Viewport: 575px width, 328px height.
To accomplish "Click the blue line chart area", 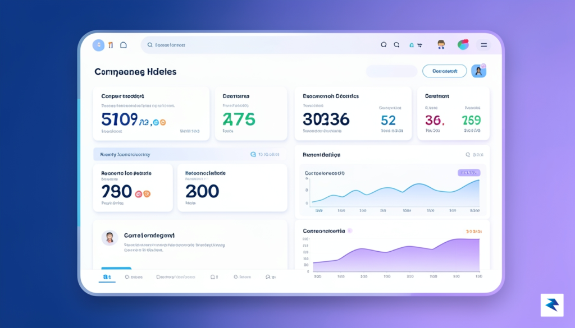I will (x=395, y=193).
